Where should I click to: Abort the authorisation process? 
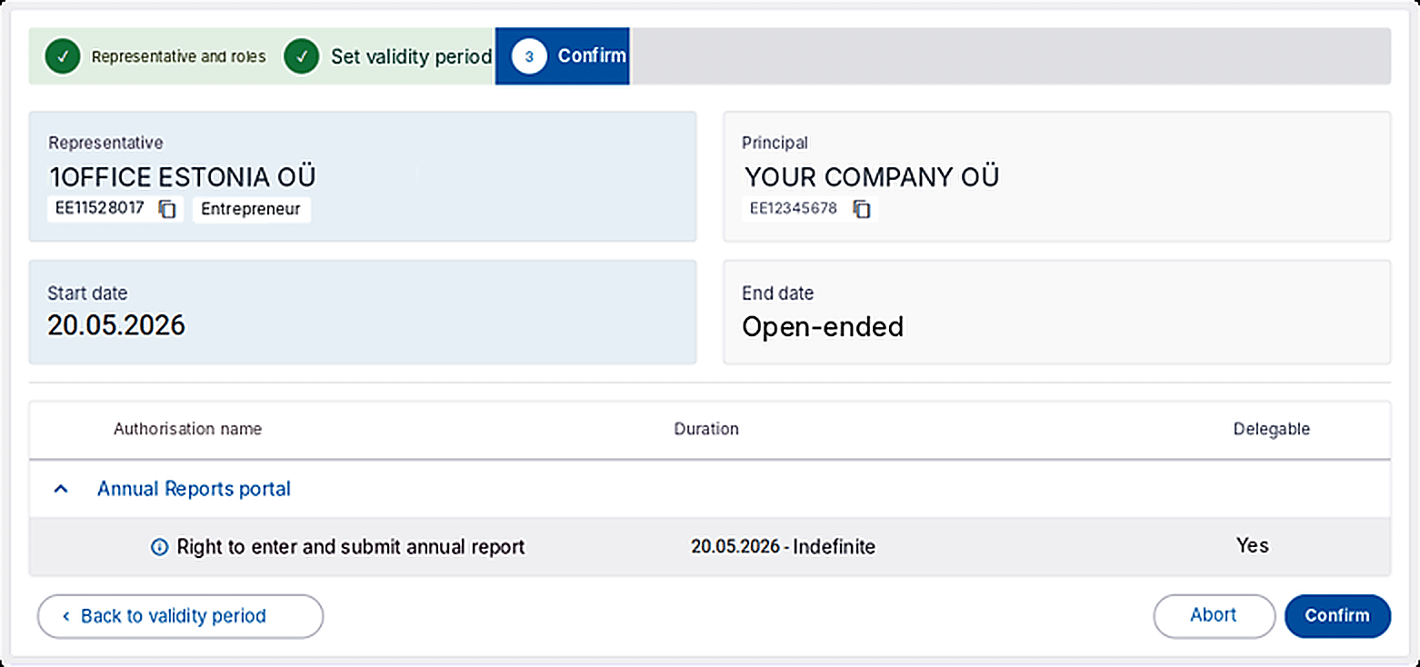tap(1214, 615)
